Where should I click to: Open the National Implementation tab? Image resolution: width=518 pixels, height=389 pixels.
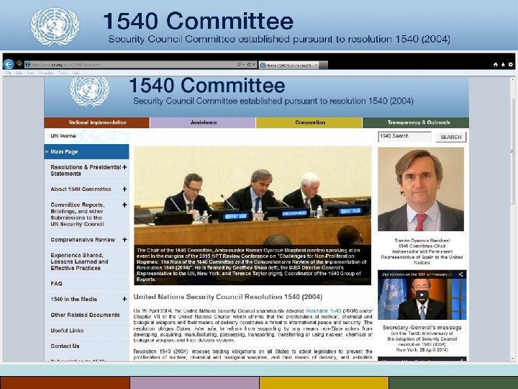(x=97, y=122)
